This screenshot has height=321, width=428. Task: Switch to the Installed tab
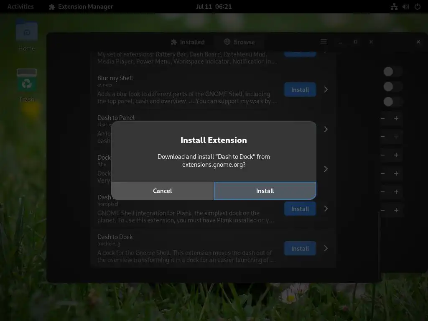pos(188,42)
